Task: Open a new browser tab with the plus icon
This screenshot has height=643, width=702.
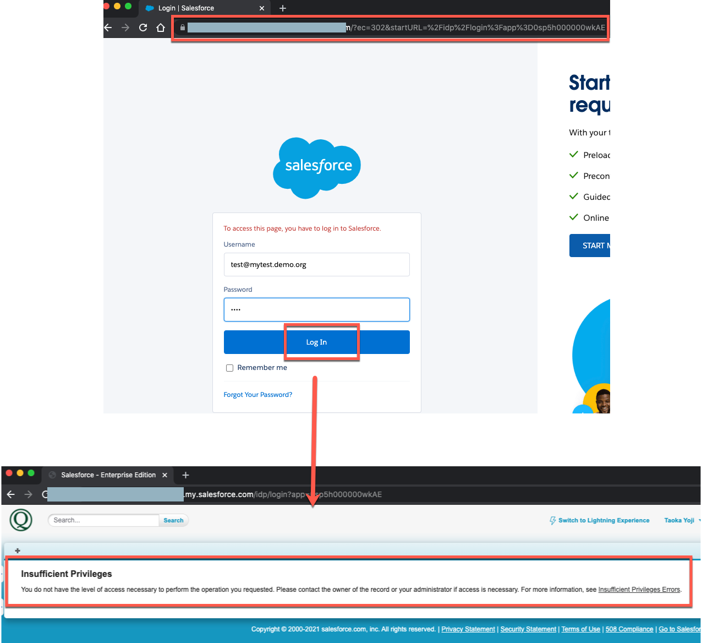Action: tap(283, 8)
